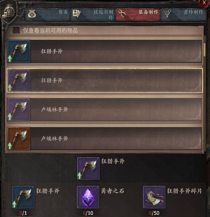Close the crafting window with the X
The height and width of the screenshot is (217, 210).
pyautogui.click(x=205, y=3)
